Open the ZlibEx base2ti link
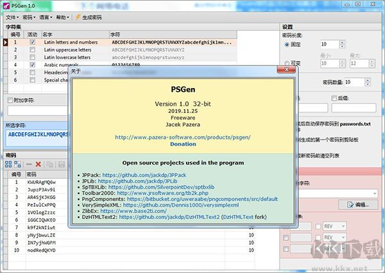 pyautogui.click(x=133, y=211)
